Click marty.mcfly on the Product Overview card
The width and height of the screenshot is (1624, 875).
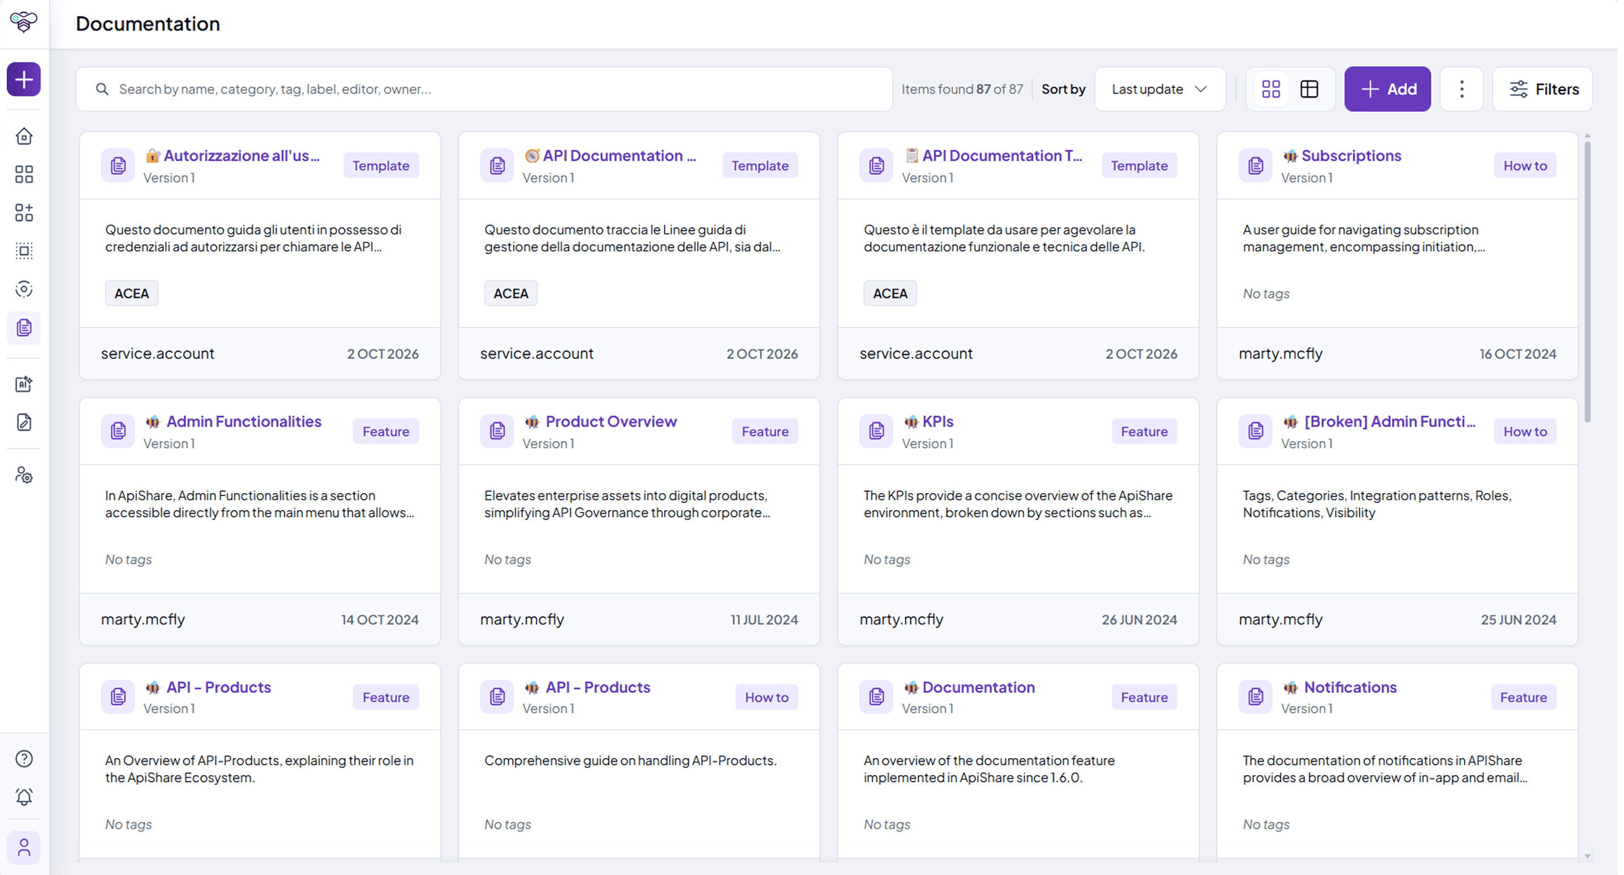pyautogui.click(x=522, y=619)
